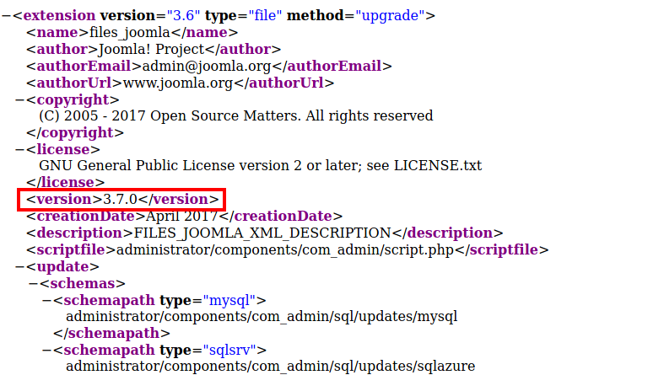Click the "upgrade" method attribute value

pyautogui.click(x=390, y=16)
